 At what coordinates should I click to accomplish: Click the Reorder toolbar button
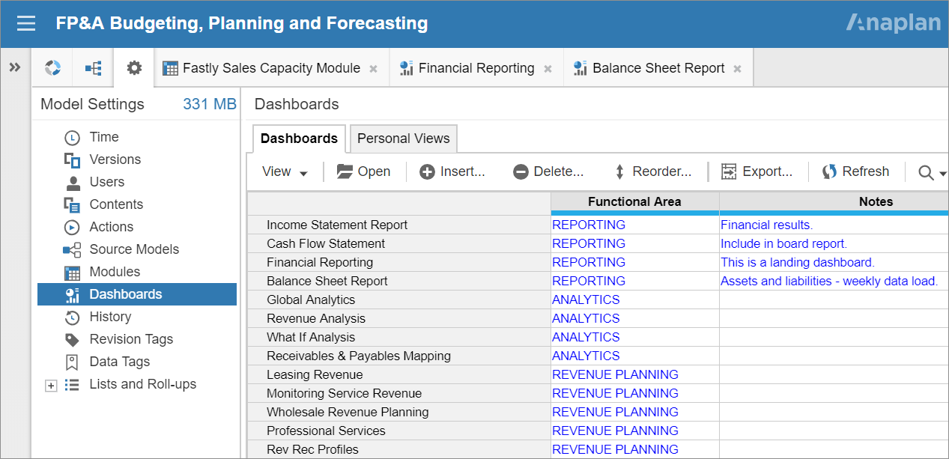[x=652, y=171]
